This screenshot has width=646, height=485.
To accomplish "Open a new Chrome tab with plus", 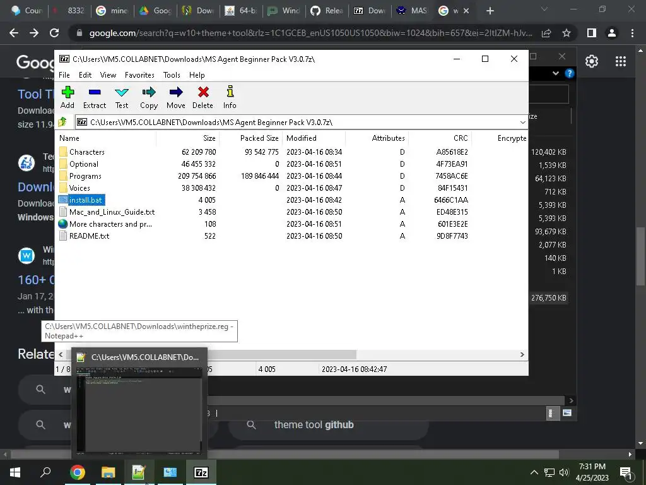I will [490, 11].
